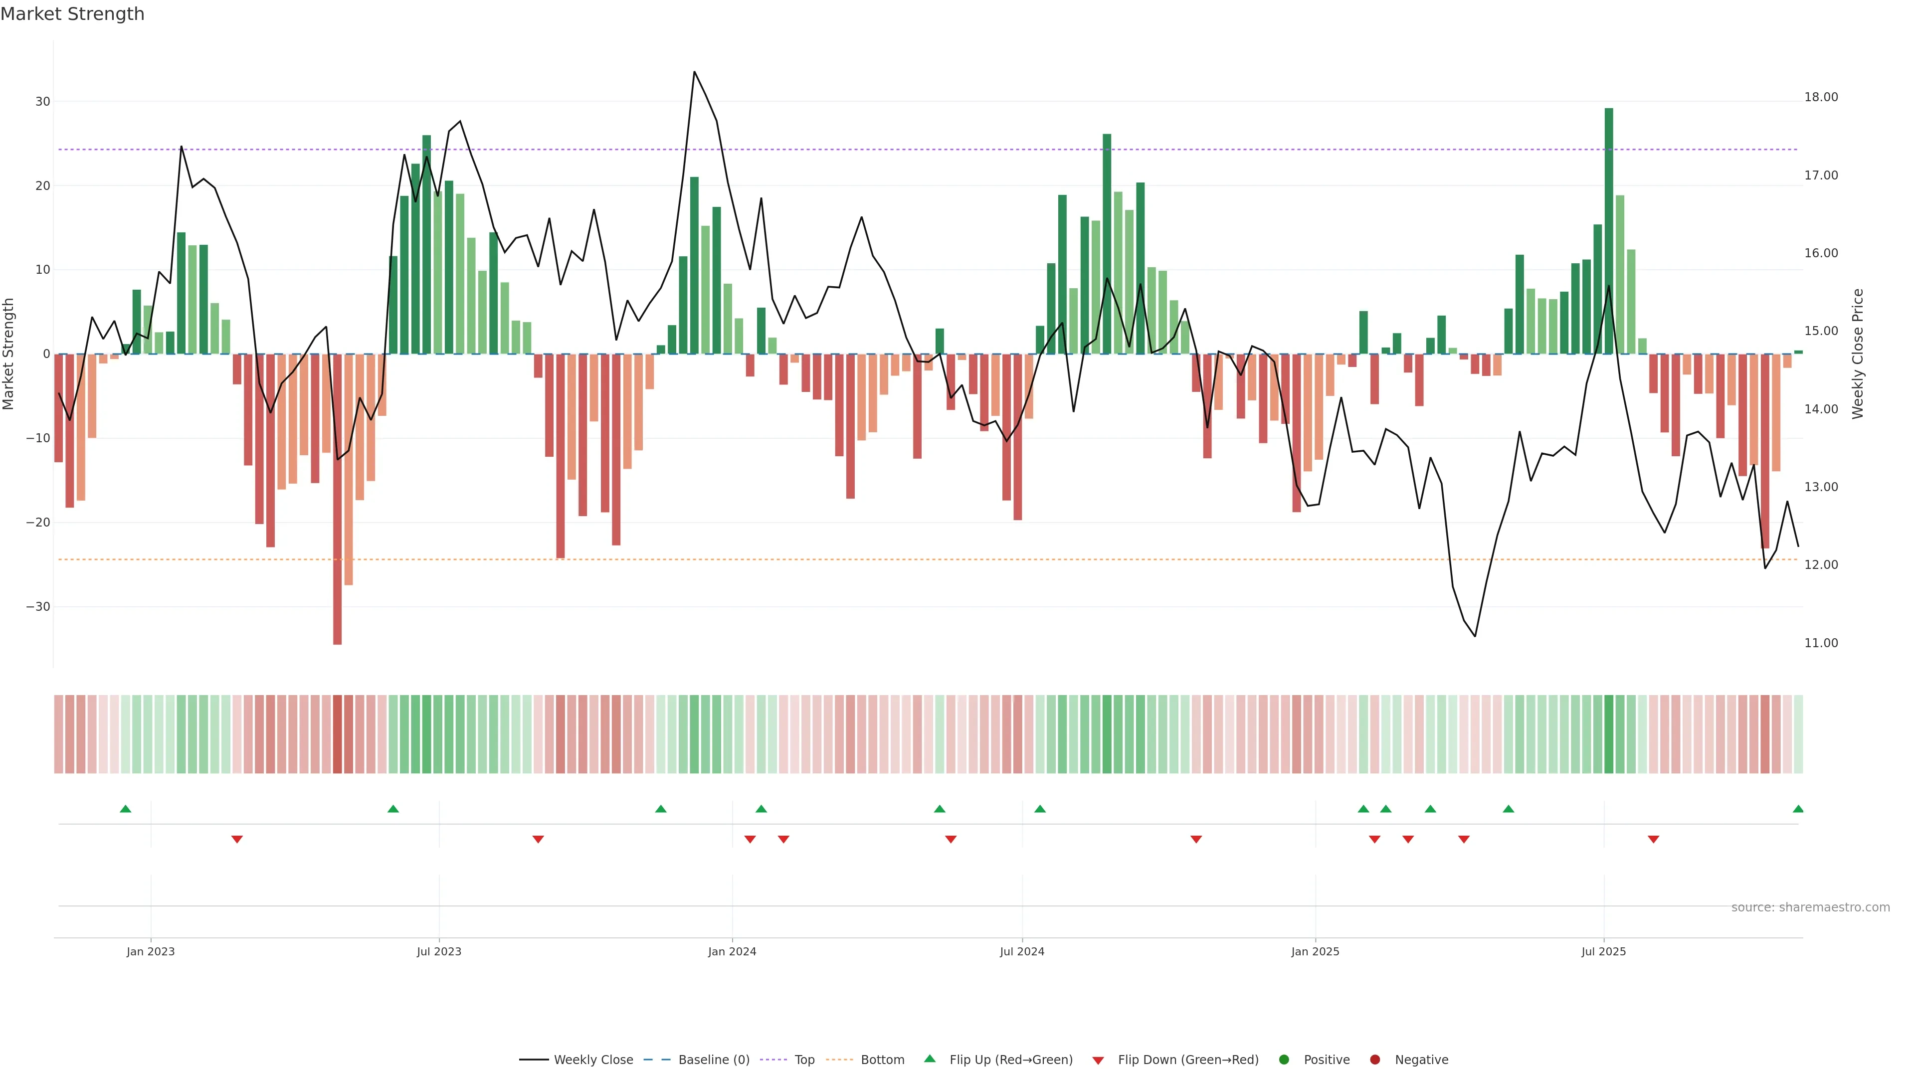The image size is (1915, 1077).
Task: Click the first green flip-up marker before Jan 2023
Action: tap(126, 809)
